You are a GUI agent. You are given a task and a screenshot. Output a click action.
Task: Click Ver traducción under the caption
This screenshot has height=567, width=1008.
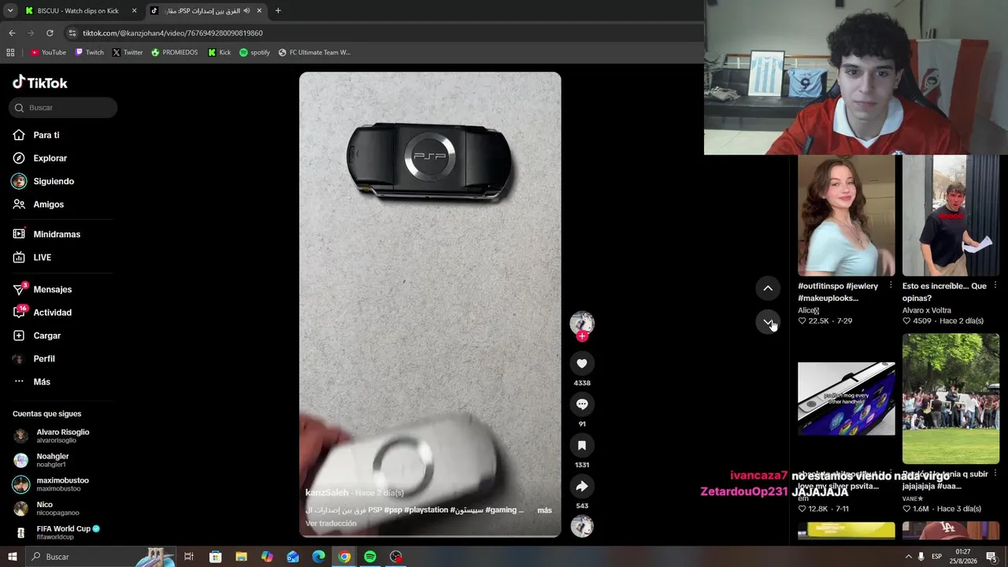331,524
